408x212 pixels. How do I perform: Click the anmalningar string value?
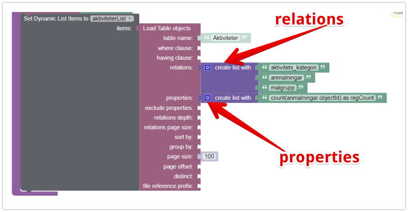(286, 78)
